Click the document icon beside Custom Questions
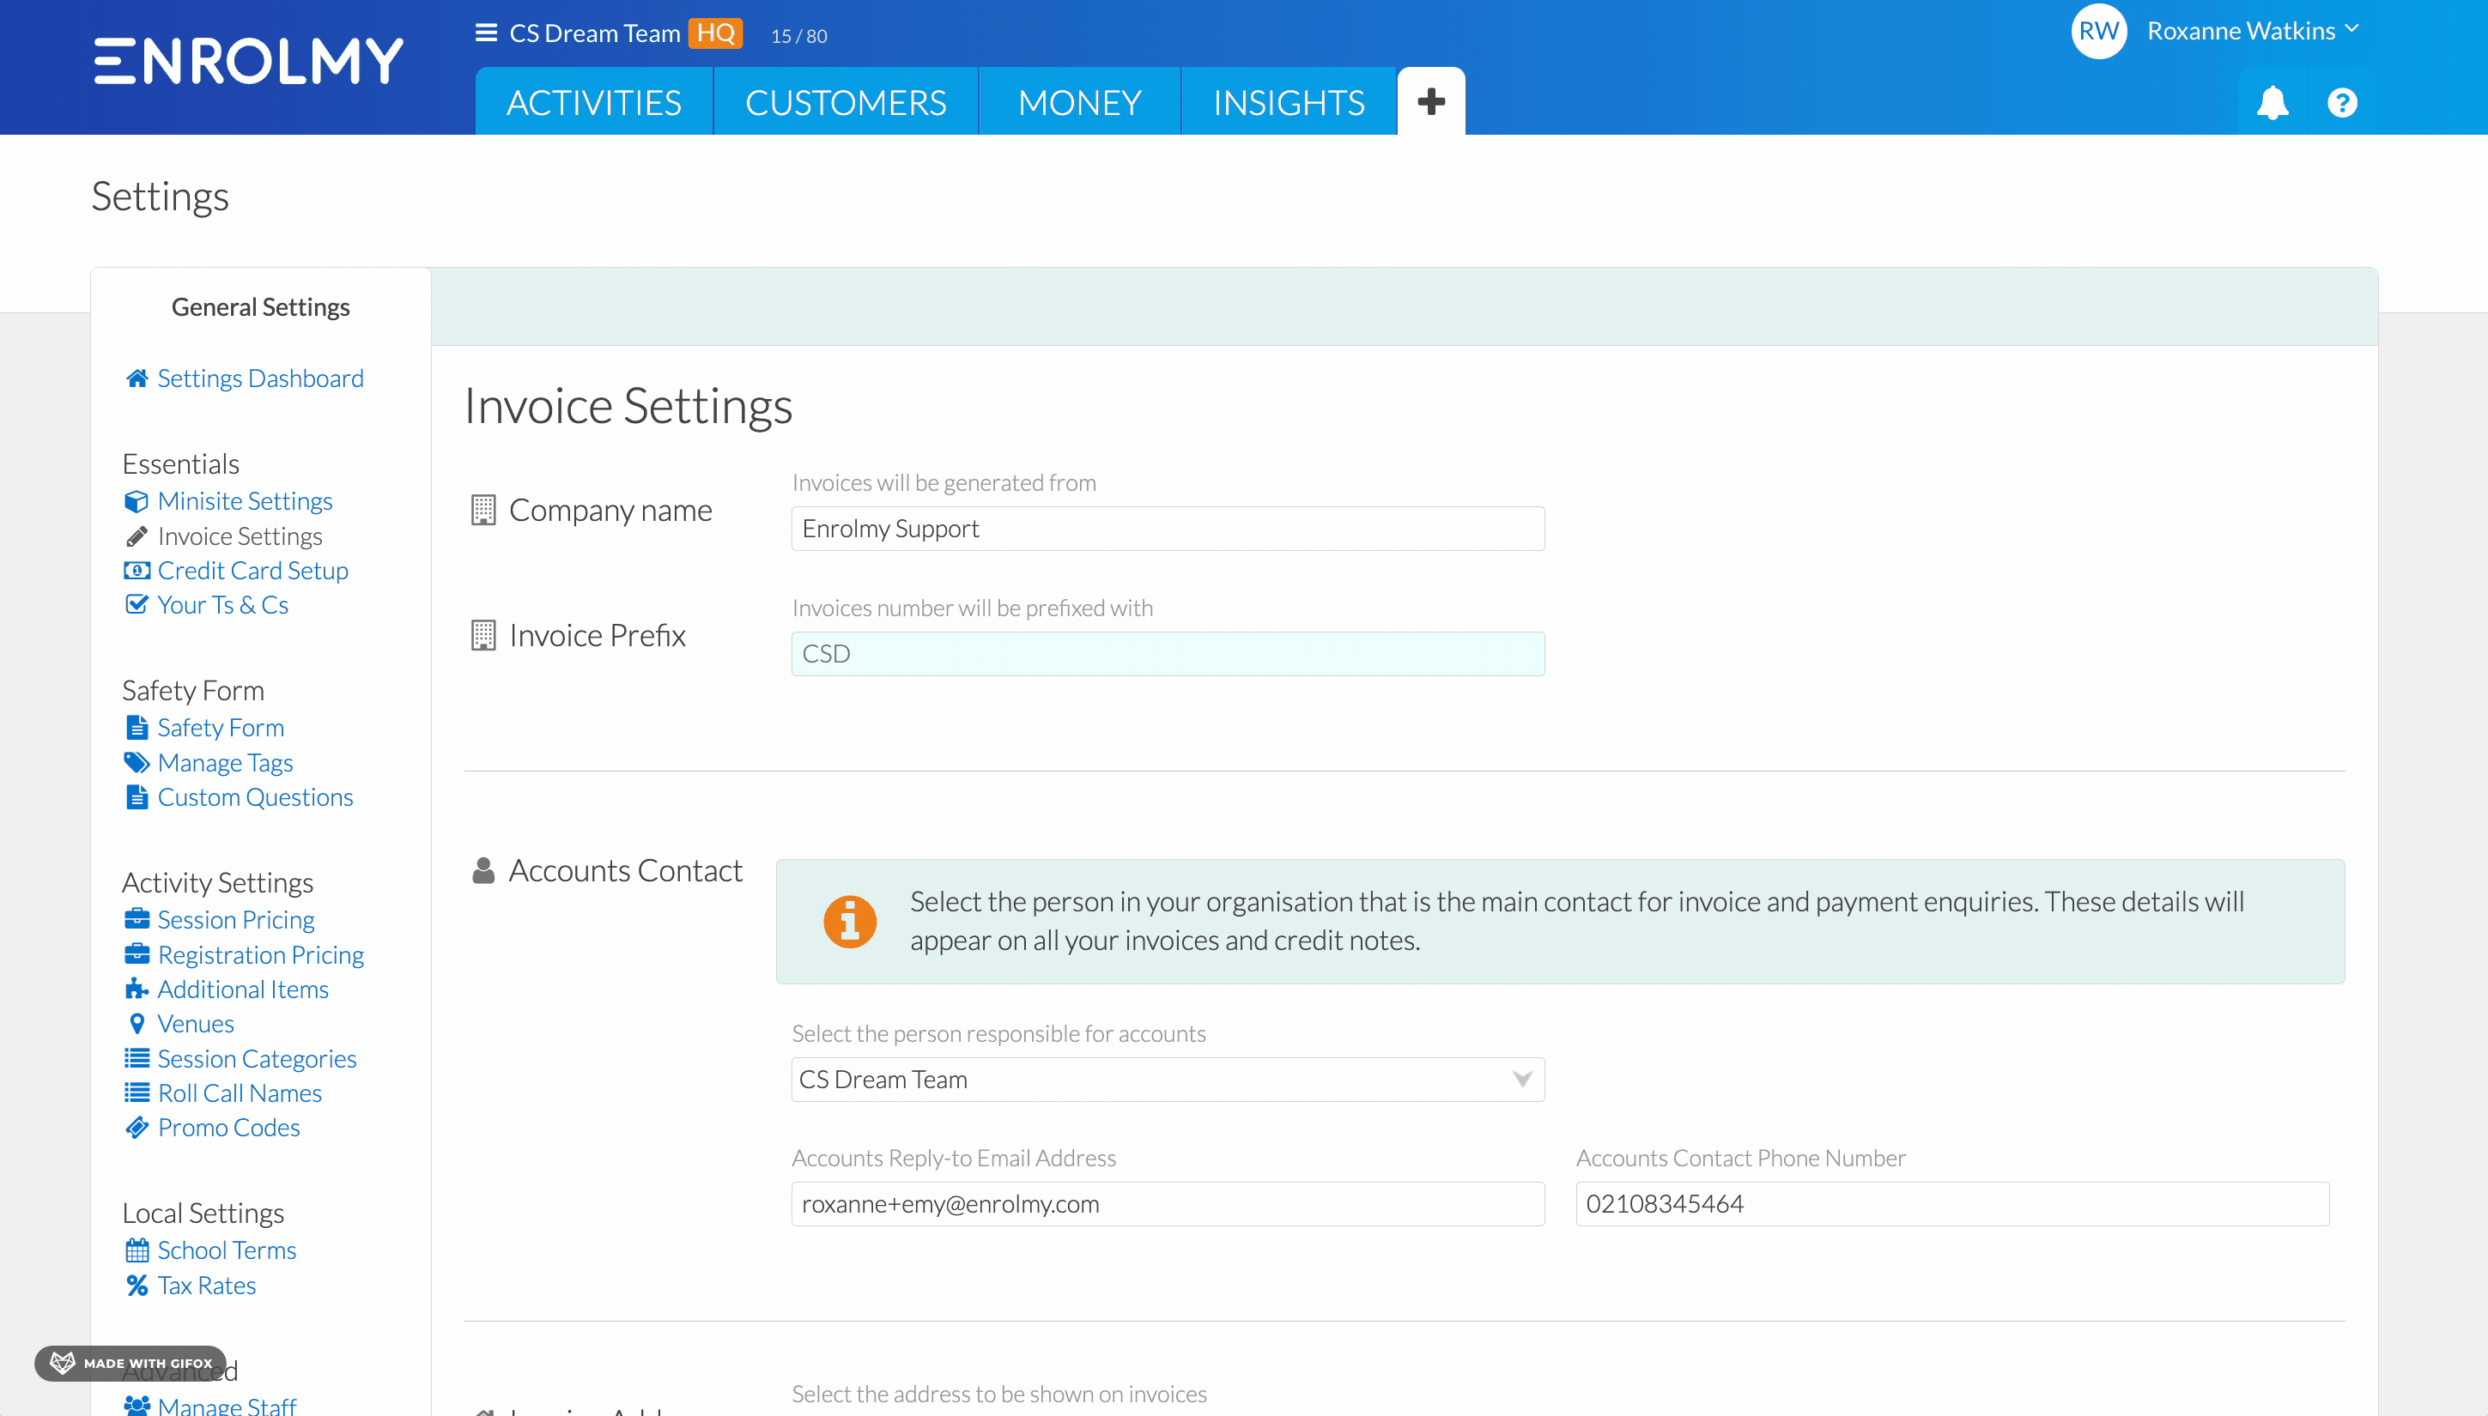2488x1416 pixels. pyautogui.click(x=137, y=797)
